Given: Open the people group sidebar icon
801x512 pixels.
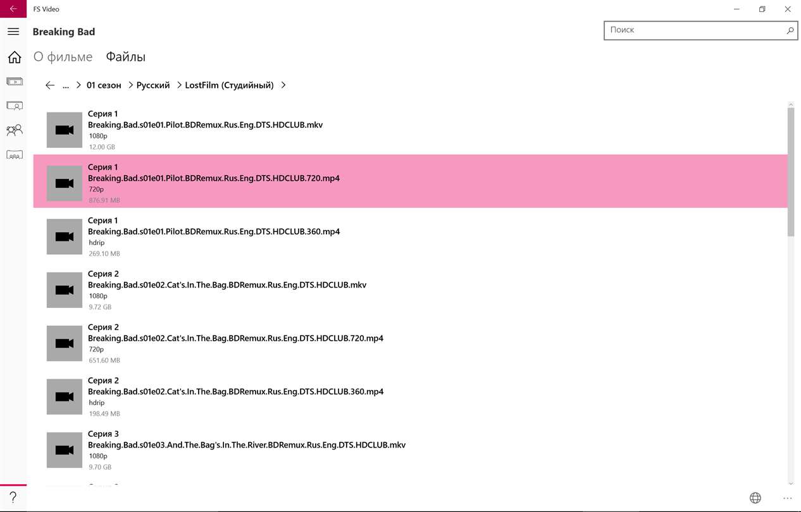Looking at the screenshot, I should (x=14, y=130).
